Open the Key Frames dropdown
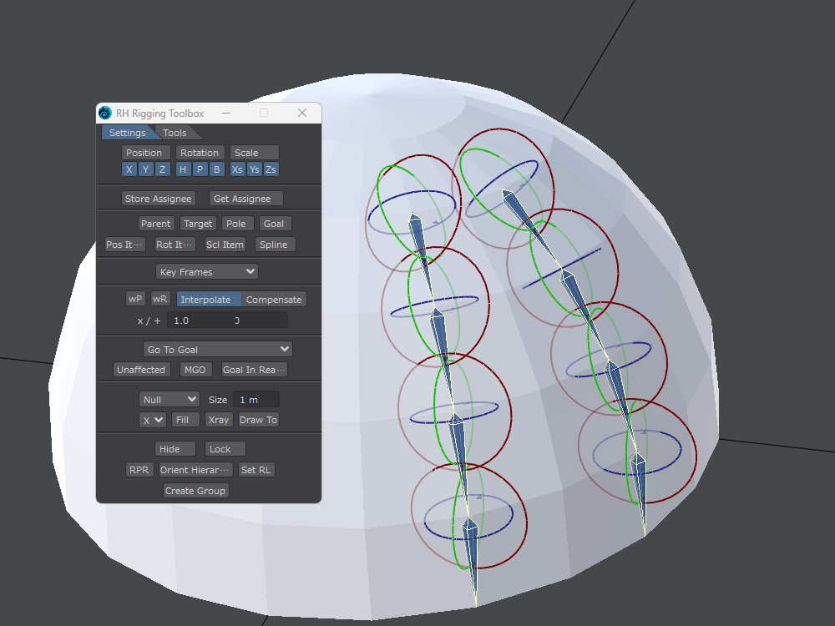 [207, 272]
